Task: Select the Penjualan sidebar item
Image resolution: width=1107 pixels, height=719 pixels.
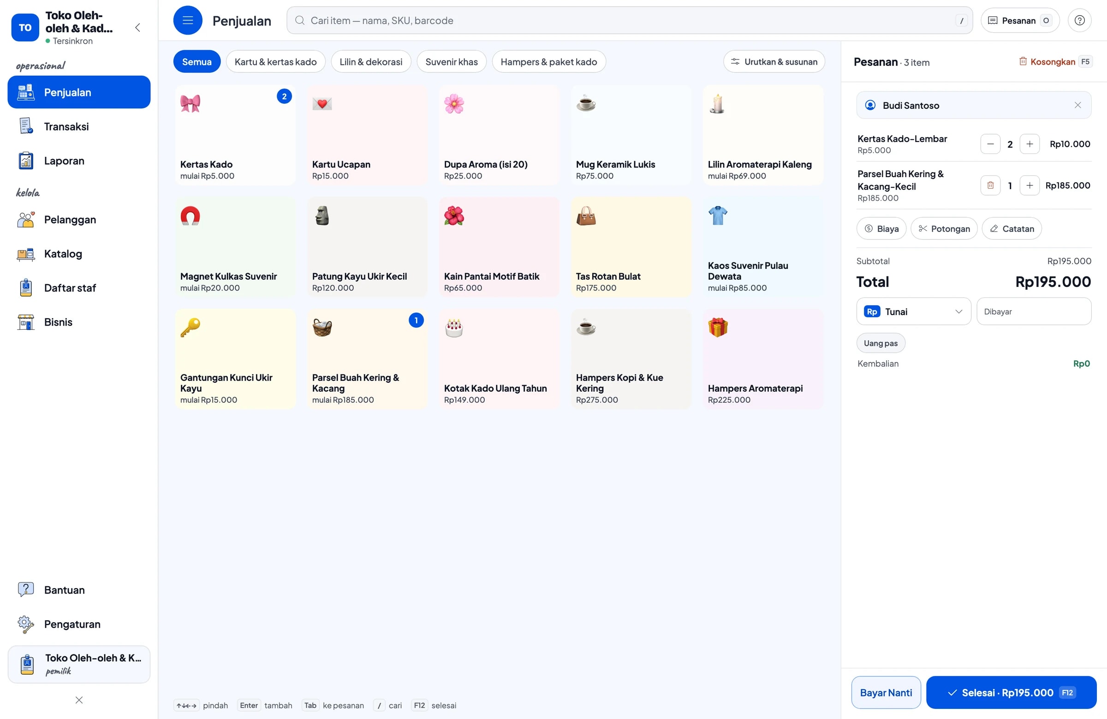Action: click(79, 92)
